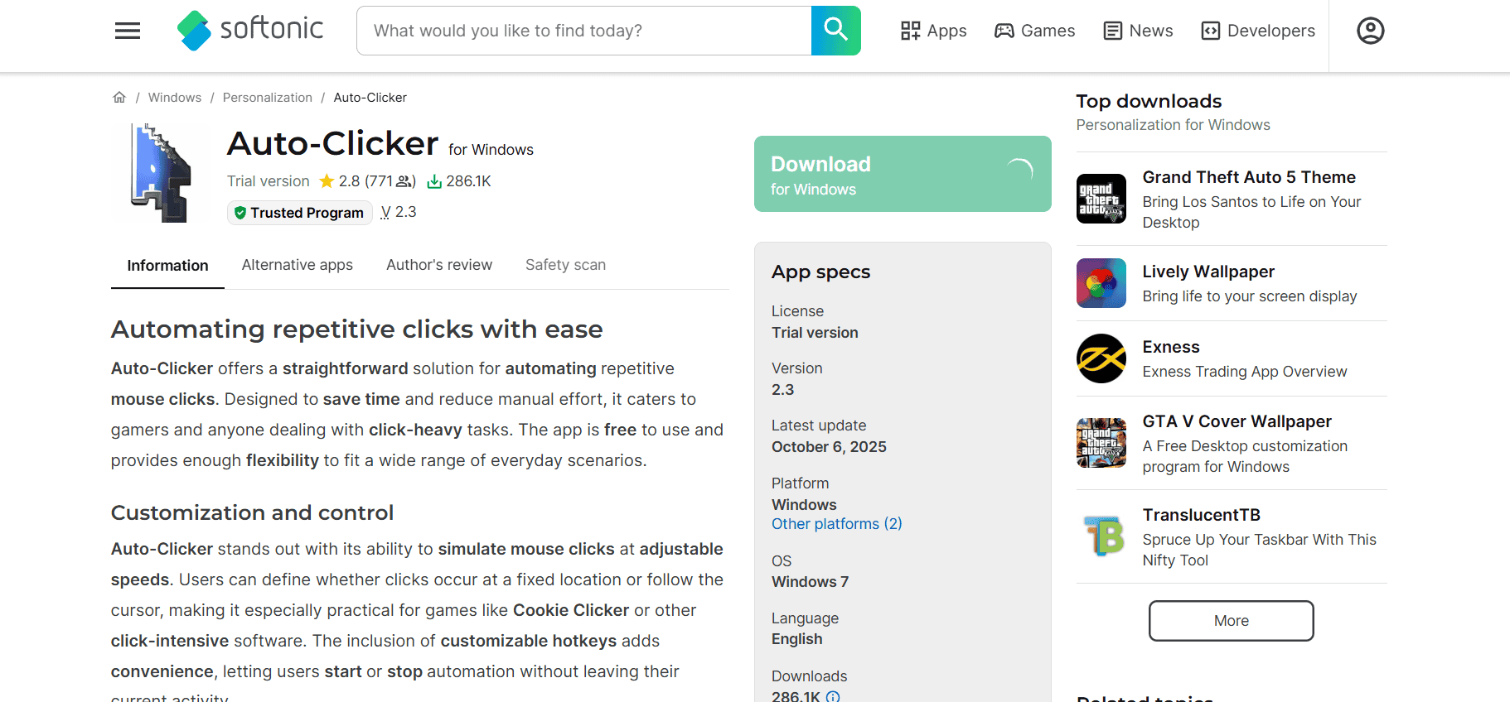Image resolution: width=1510 pixels, height=702 pixels.
Task: Open the Author's review tab
Action: coord(438,265)
